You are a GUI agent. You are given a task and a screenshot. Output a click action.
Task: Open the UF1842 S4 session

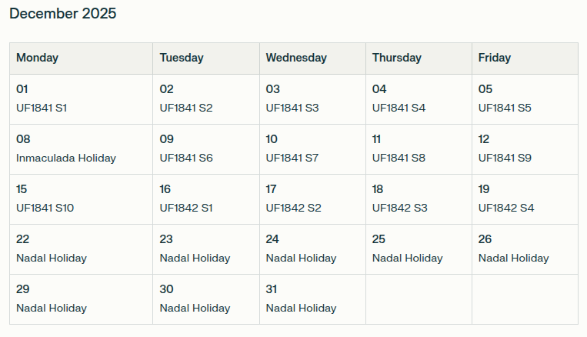point(505,208)
